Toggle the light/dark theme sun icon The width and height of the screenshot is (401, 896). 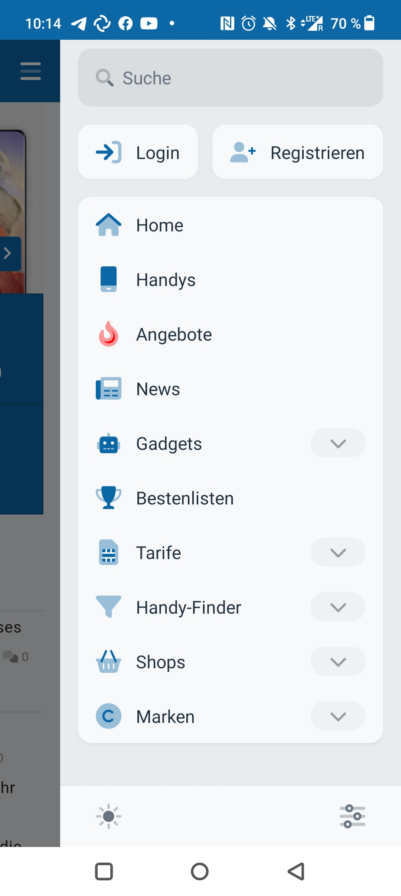pyautogui.click(x=108, y=816)
